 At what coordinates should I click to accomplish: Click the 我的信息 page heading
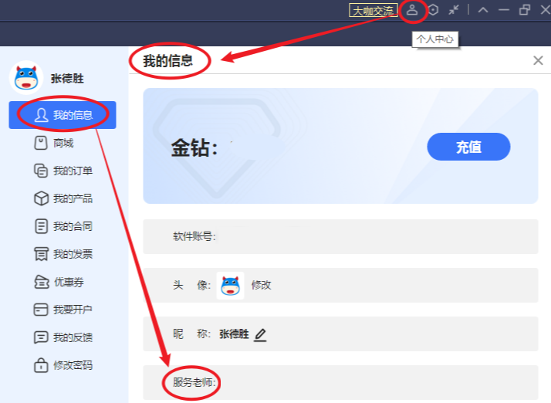pos(168,61)
